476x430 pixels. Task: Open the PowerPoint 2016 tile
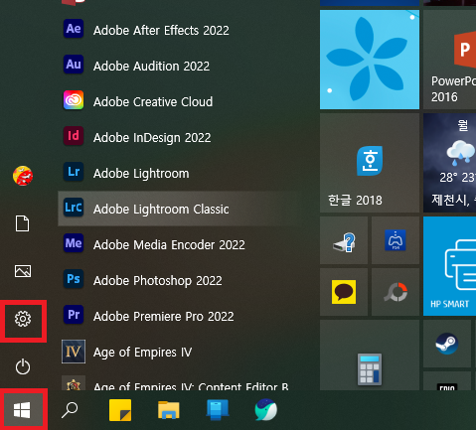[449, 60]
